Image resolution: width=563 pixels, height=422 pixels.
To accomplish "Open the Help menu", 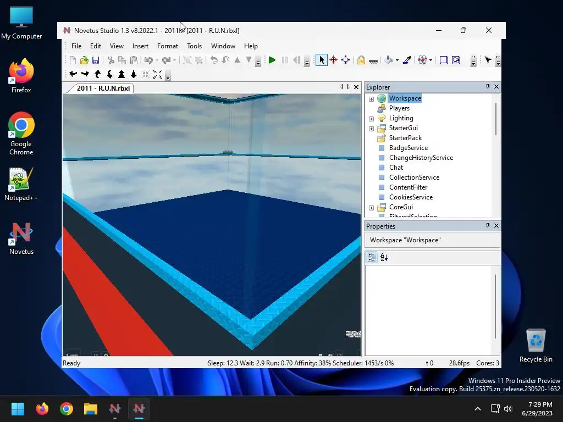I will (251, 46).
